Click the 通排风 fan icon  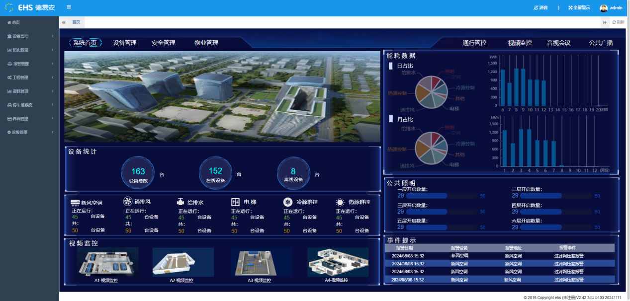click(128, 201)
